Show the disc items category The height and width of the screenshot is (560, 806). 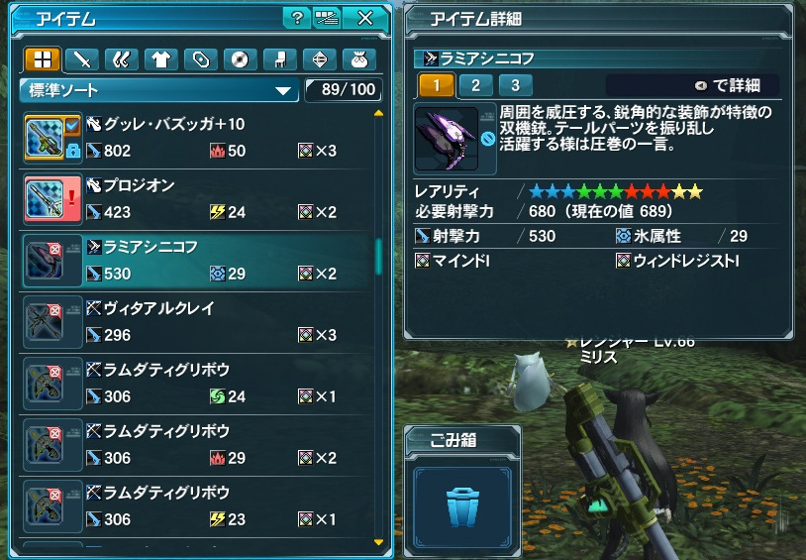pyautogui.click(x=240, y=60)
